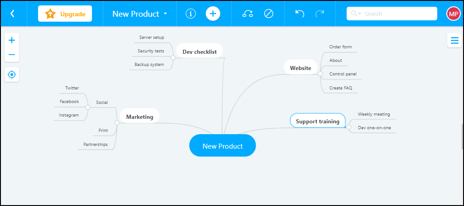Click the Upgrade button
Image resolution: width=464 pixels, height=206 pixels.
65,14
